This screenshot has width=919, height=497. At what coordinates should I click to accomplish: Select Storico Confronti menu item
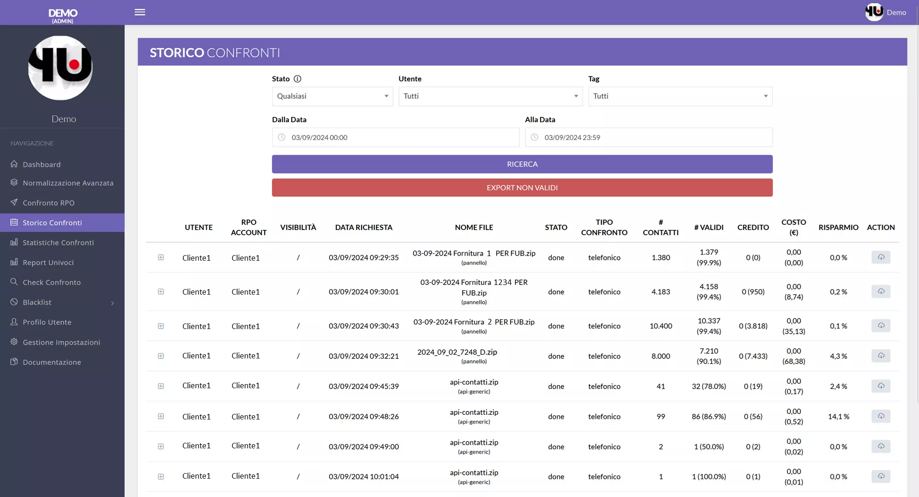tap(52, 222)
